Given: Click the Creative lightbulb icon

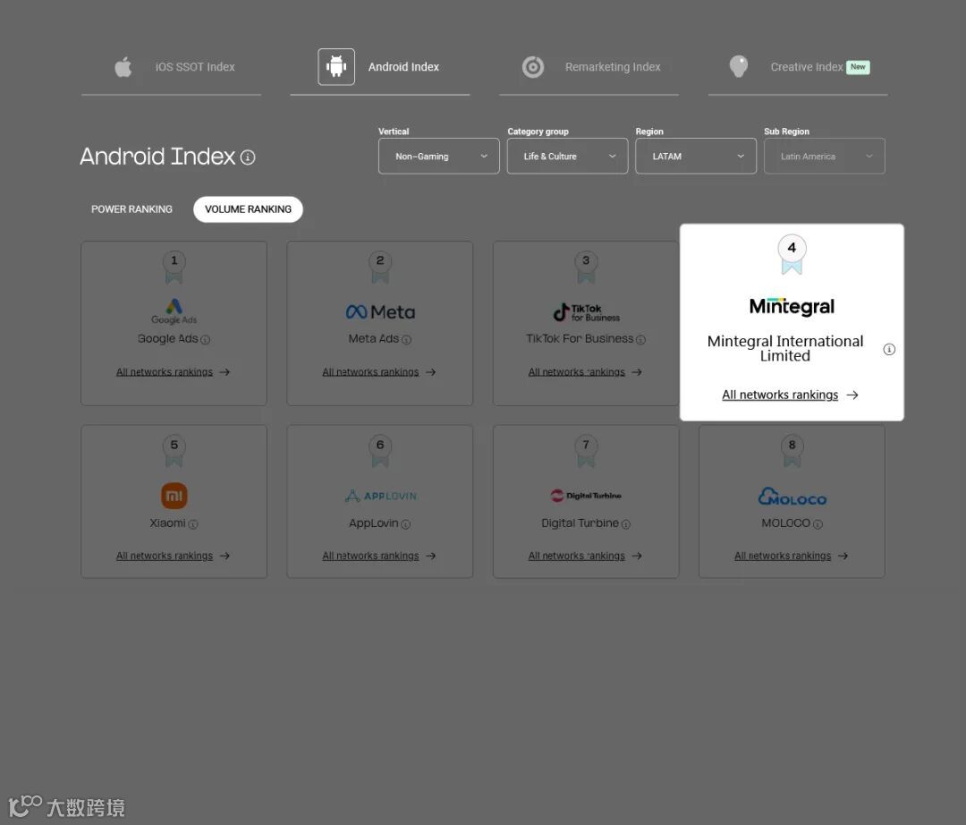Looking at the screenshot, I should [738, 66].
